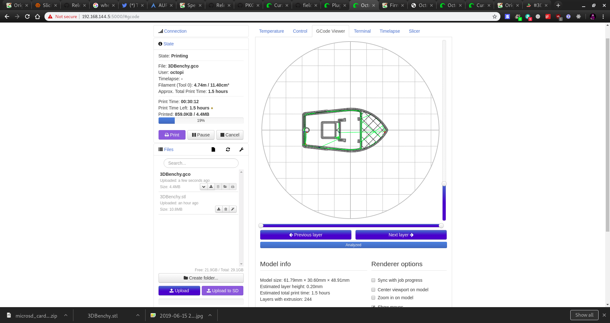Switch to the Timelapse tab
Viewport: 610px width, 323px height.
[390, 31]
